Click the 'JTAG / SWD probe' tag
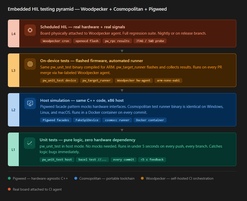The image size is (247, 201). tap(150, 41)
